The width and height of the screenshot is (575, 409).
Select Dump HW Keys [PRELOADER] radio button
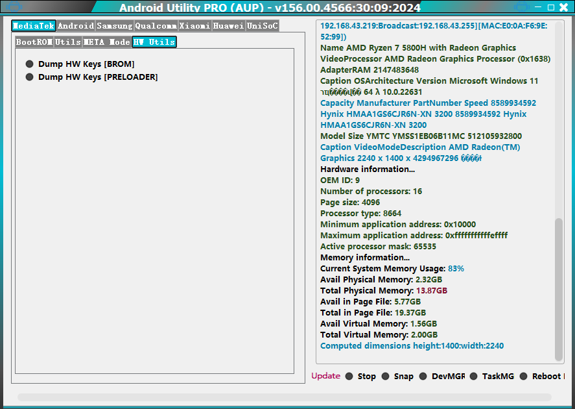coord(91,77)
